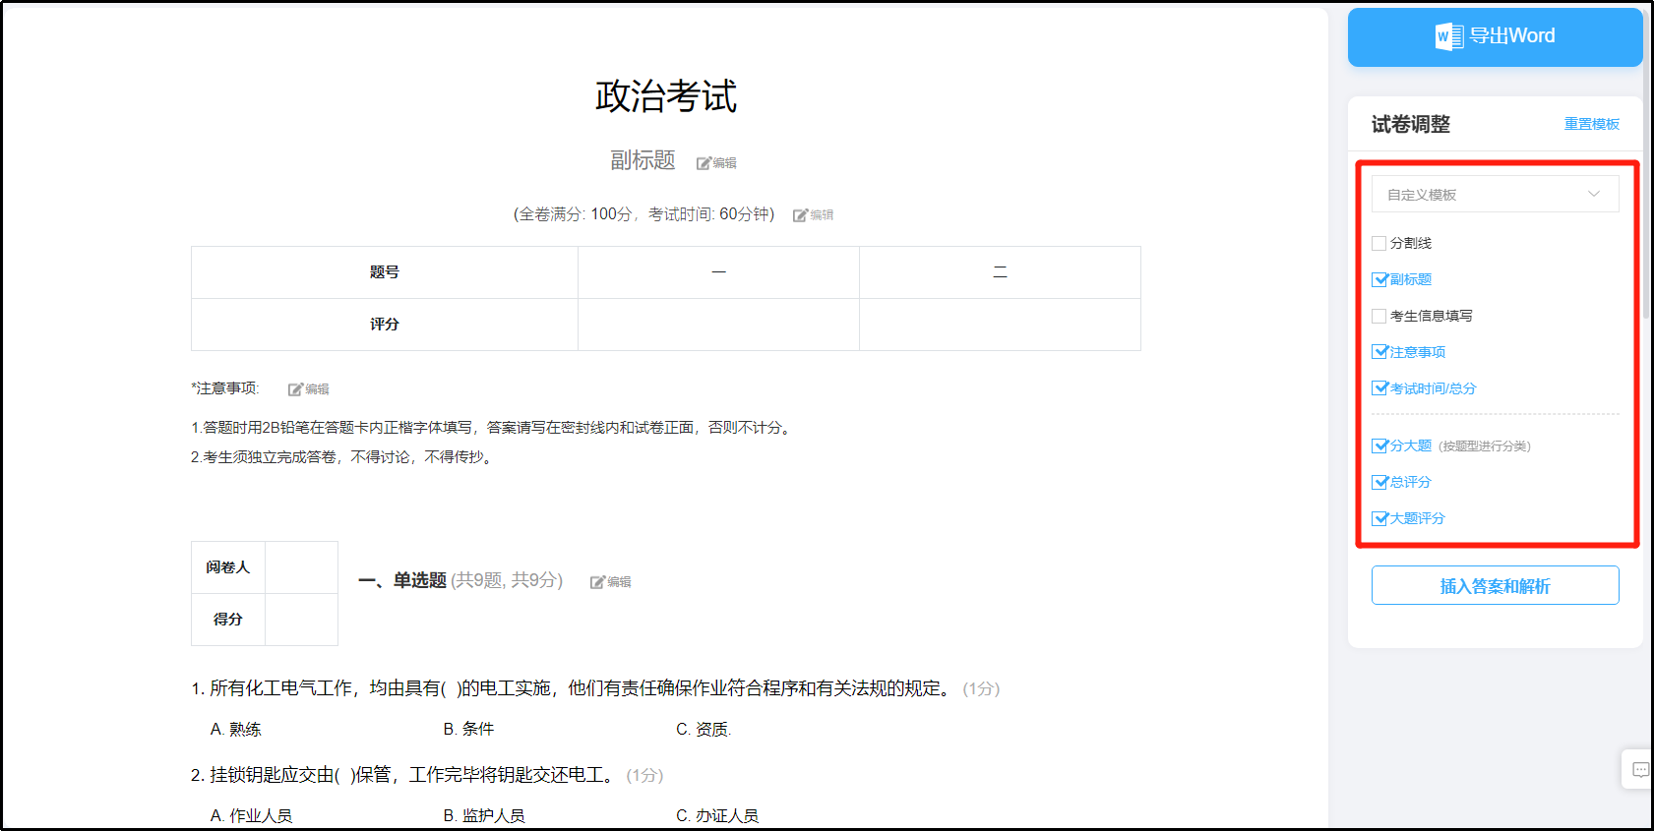Viewport: 1654px width, 831px height.
Task: Click the 评分 table cell
Action: [x=385, y=325]
